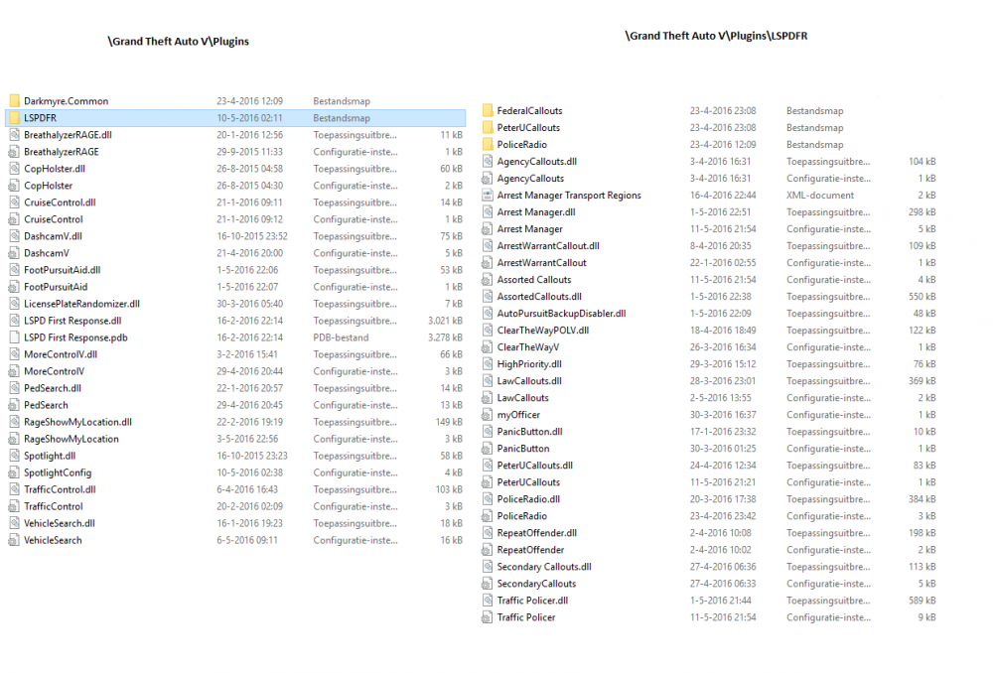Image resolution: width=993 pixels, height=673 pixels.
Task: Click the AgencyCallouts.dll file icon
Action: coord(487,162)
